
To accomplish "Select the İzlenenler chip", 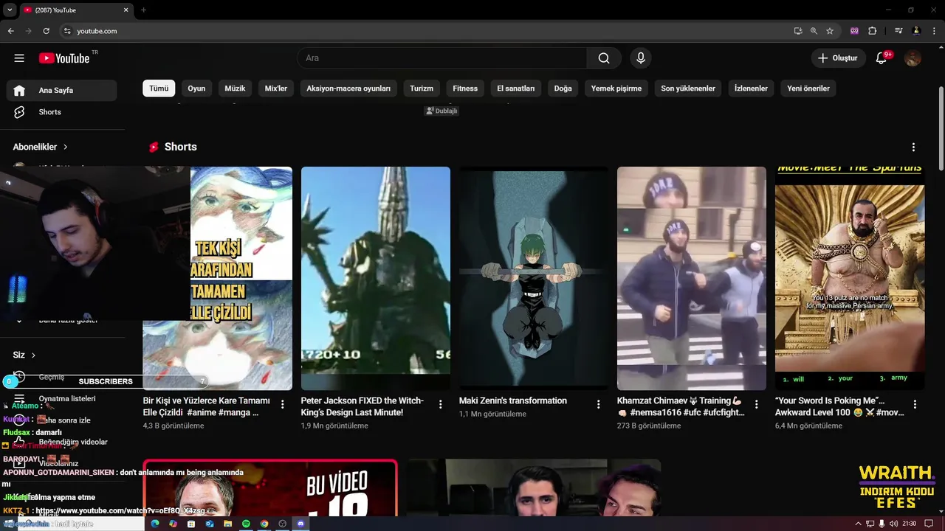I will tap(751, 88).
